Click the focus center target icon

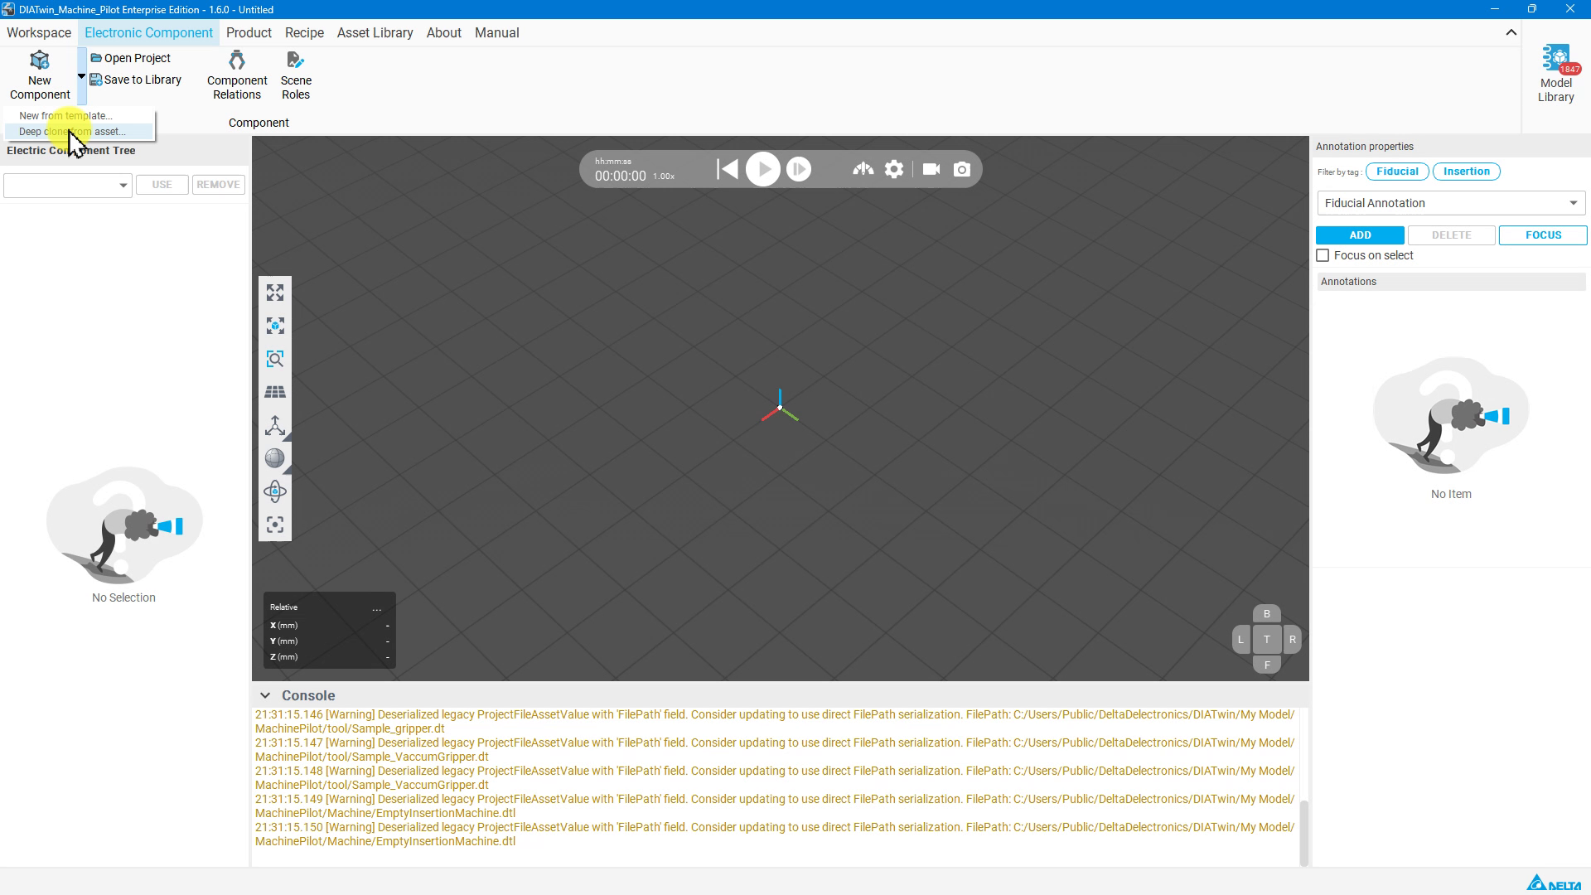click(275, 525)
